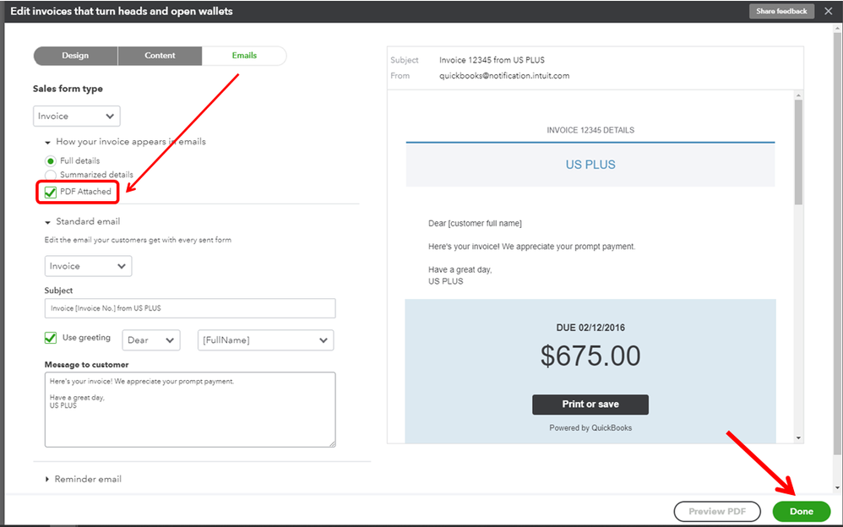The width and height of the screenshot is (843, 527).
Task: Switch to the Content tab
Action: pyautogui.click(x=160, y=56)
